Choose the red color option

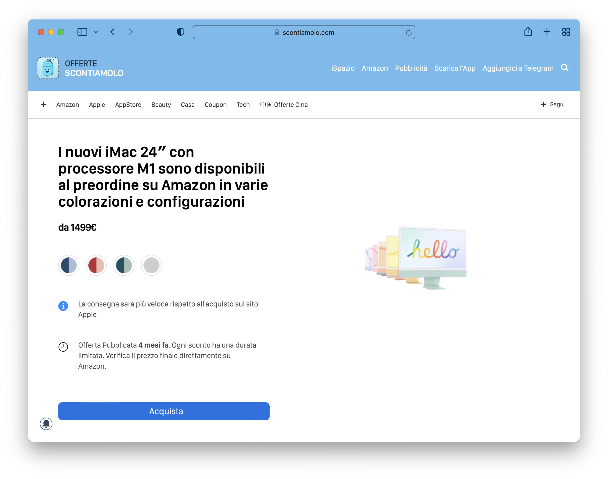(96, 265)
